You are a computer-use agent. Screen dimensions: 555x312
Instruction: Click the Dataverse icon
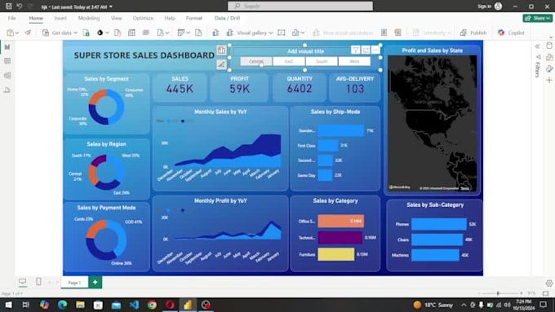tap(146, 33)
